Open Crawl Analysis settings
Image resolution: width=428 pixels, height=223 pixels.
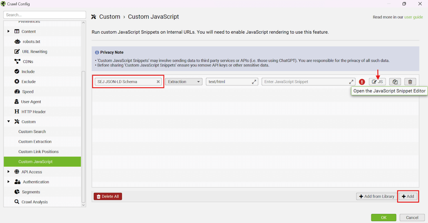pos(35,202)
